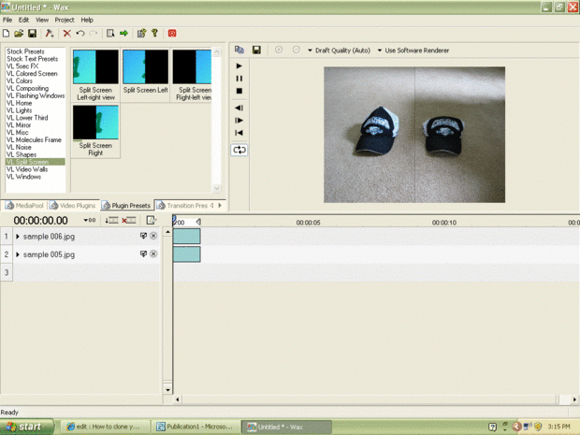This screenshot has width=580, height=435.
Task: Play the preview
Action: click(x=239, y=65)
